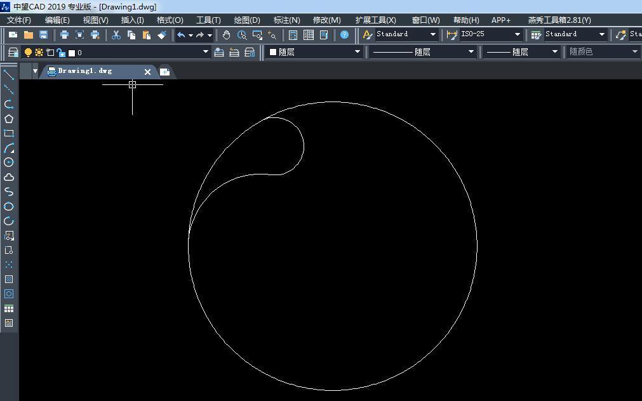Select the Multiline Text tool

pyautogui.click(x=9, y=323)
